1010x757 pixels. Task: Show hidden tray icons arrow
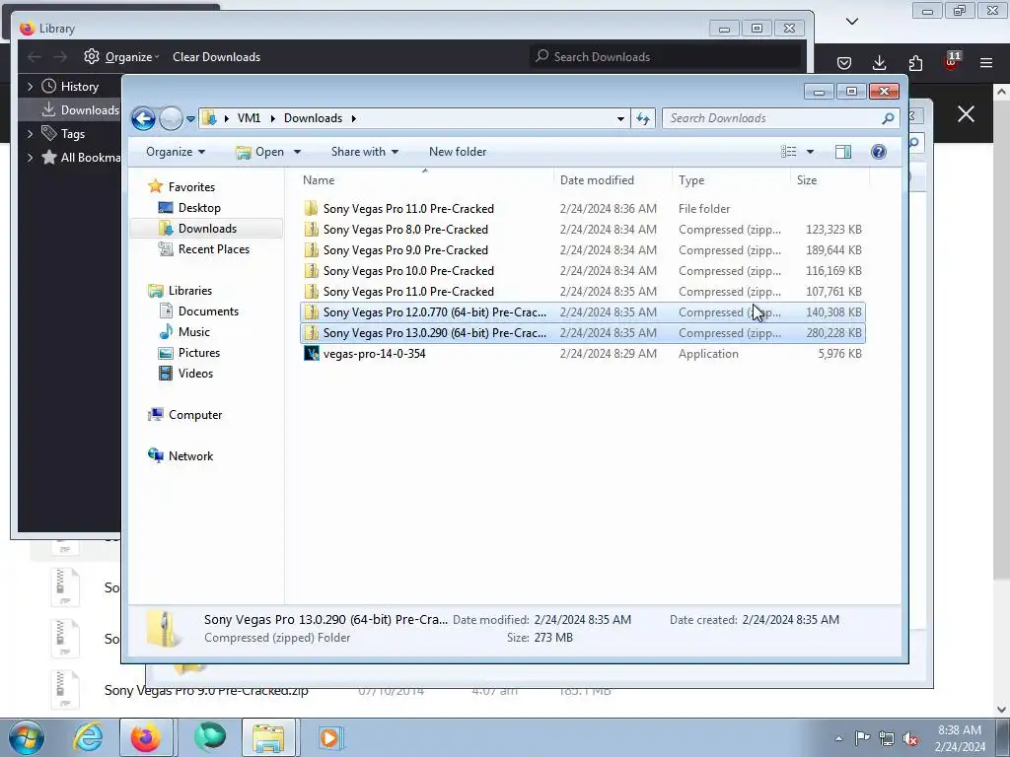coord(838,738)
